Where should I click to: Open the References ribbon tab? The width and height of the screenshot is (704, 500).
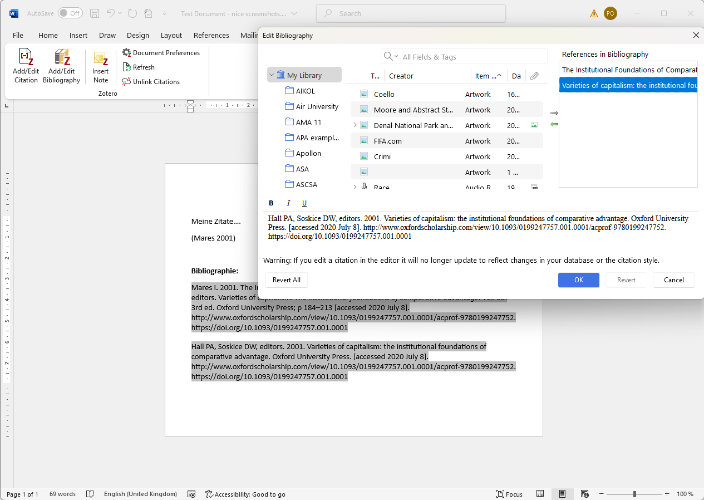(211, 35)
